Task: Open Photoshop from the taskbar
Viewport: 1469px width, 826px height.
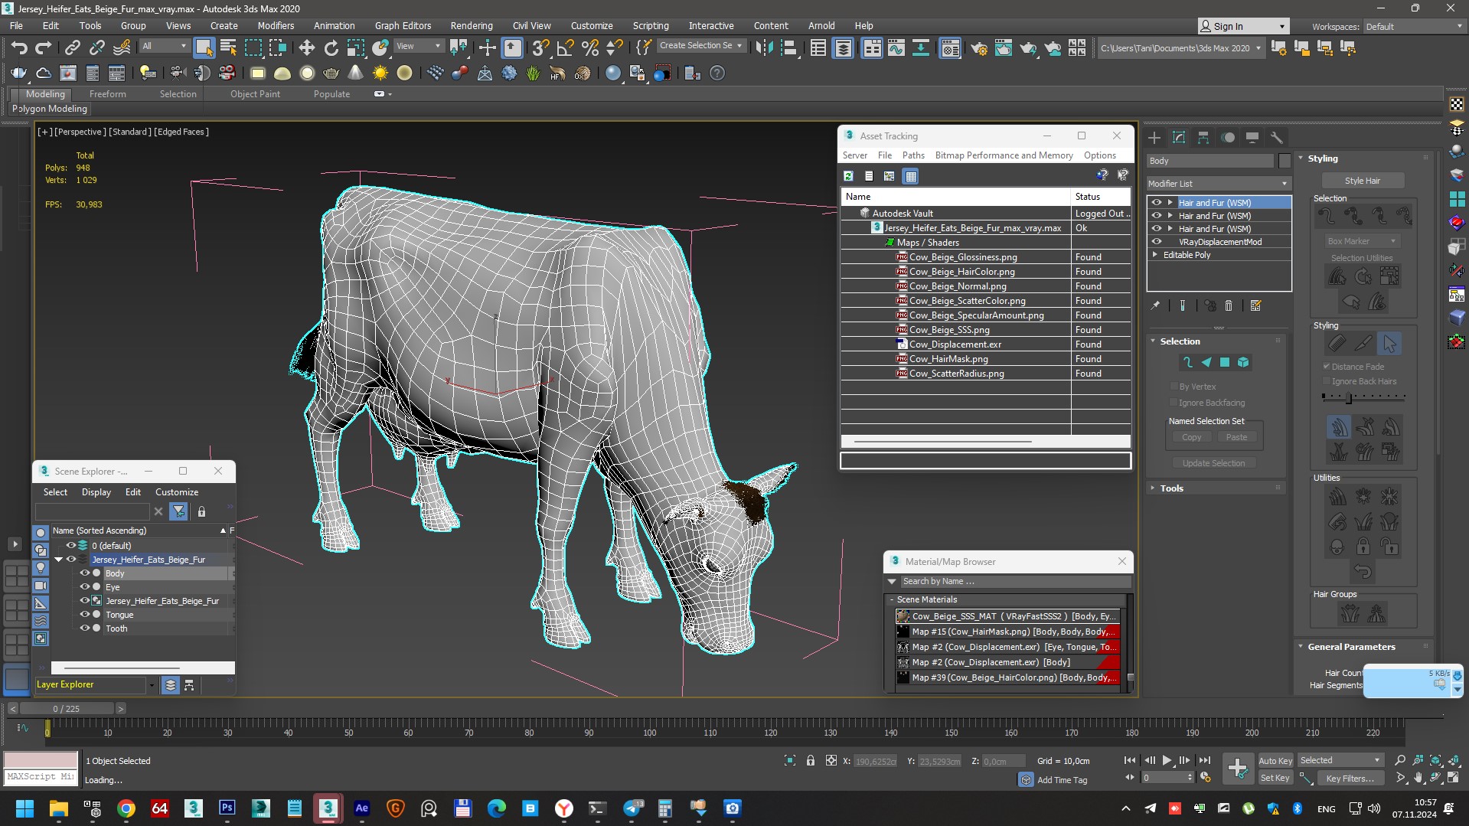Action: click(227, 808)
